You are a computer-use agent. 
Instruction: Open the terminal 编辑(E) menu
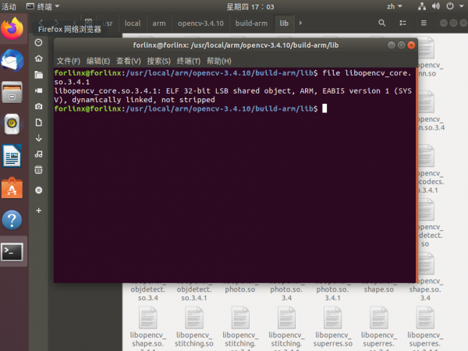point(98,61)
